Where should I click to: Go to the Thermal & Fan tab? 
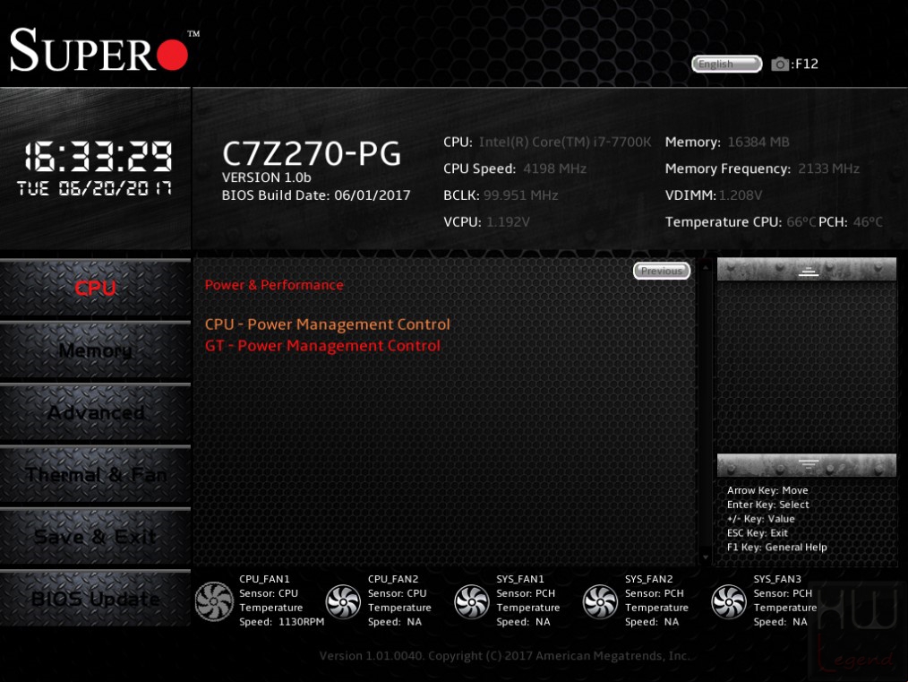point(95,475)
